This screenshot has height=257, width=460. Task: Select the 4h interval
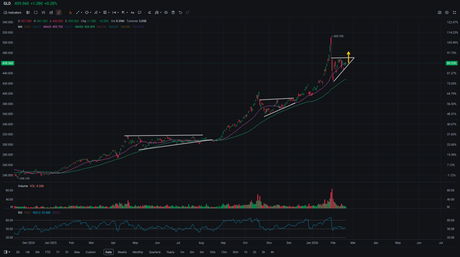coord(272,252)
